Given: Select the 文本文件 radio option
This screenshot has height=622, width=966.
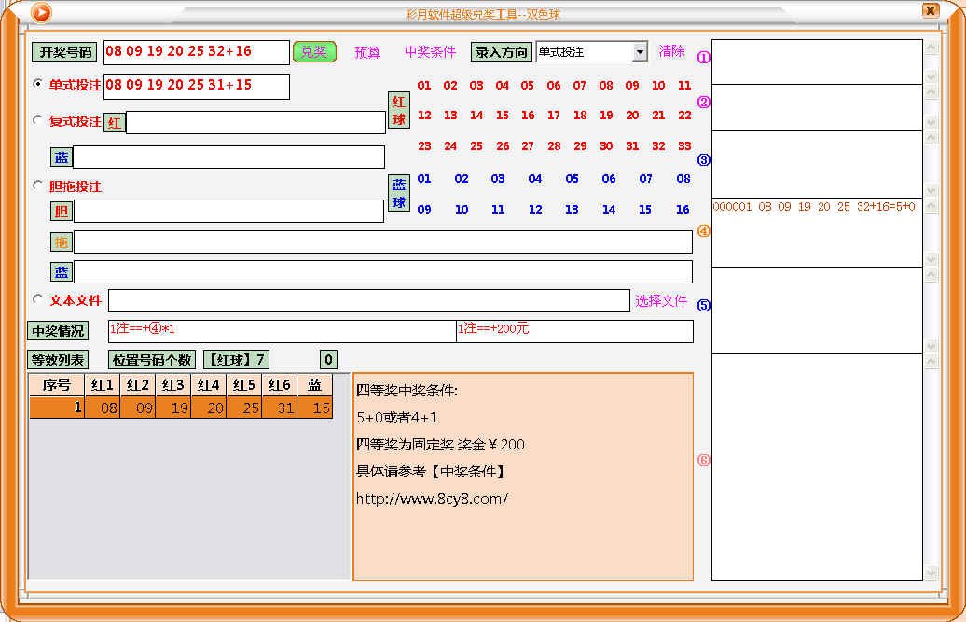Looking at the screenshot, I should [37, 300].
